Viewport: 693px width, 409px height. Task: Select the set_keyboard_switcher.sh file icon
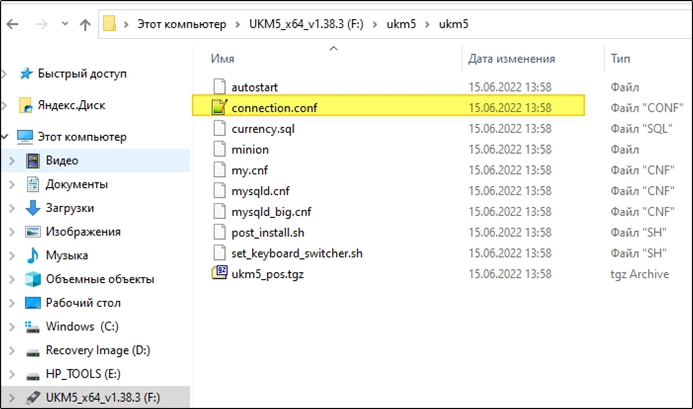[220, 253]
